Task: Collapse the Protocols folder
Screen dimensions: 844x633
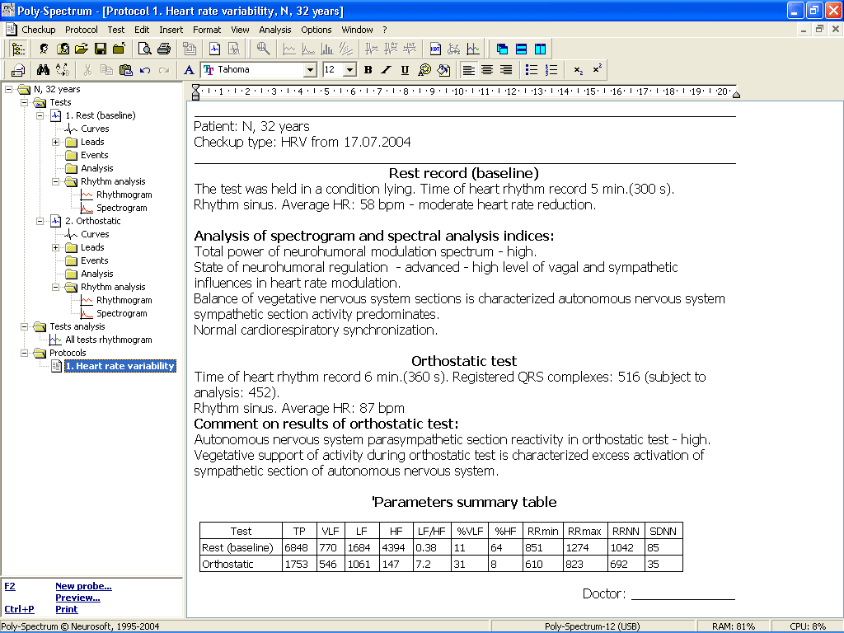Action: click(24, 353)
